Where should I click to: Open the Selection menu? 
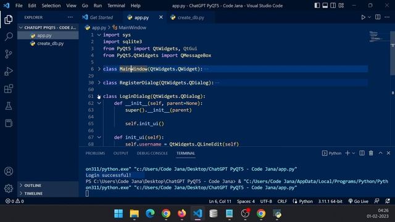(x=51, y=6)
